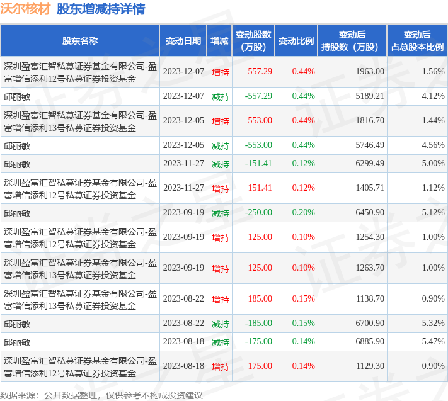Select the 股东名称 column header
This screenshot has width=448, height=401.
(x=80, y=40)
